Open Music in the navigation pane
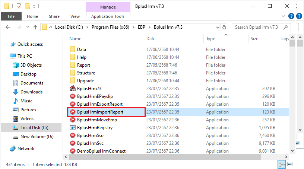This screenshot has width=304, height=169. 26,101
